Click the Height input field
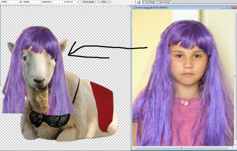237x151 pixels. [x=36, y=2]
